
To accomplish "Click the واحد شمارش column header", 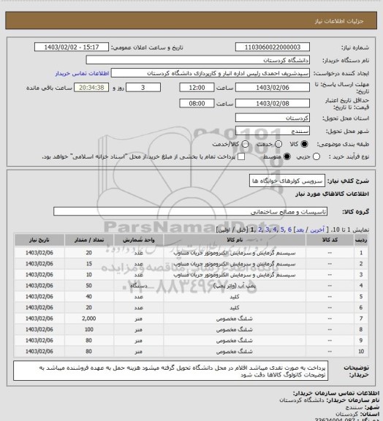I will click(x=139, y=240).
